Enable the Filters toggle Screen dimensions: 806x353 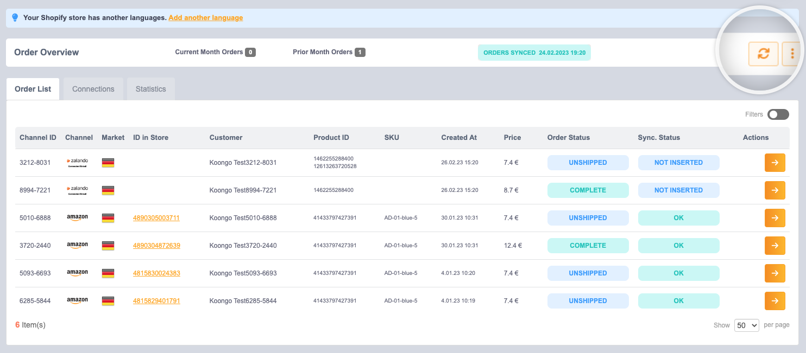[x=778, y=114]
